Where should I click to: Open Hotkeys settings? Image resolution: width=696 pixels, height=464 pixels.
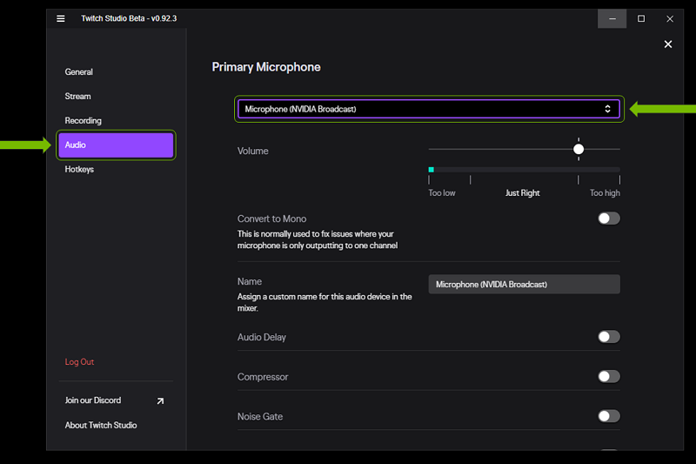click(79, 169)
